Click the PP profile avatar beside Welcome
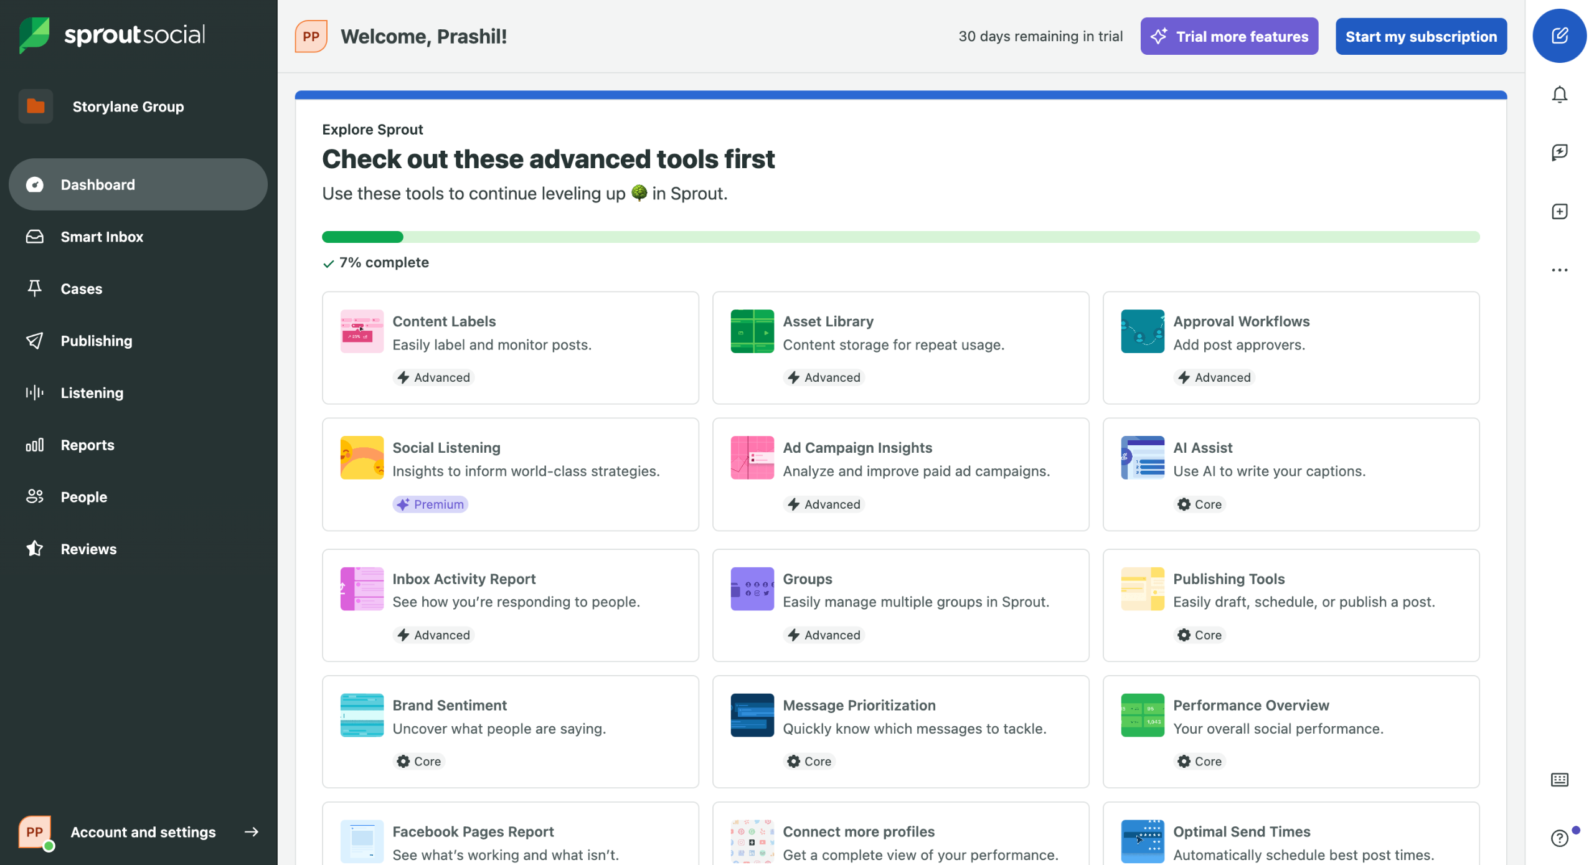 point(311,36)
